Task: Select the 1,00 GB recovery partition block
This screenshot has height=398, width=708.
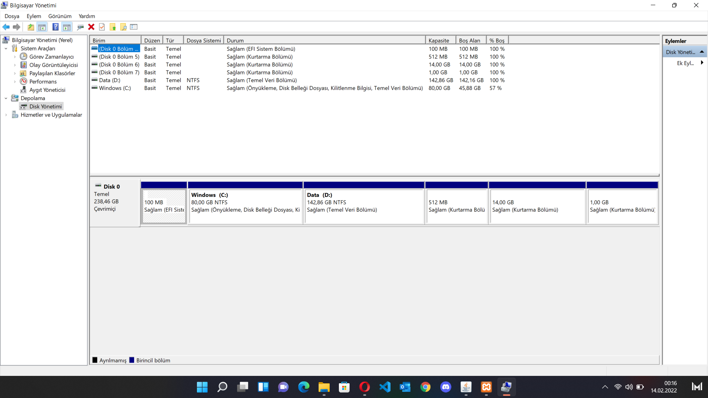Action: [x=623, y=203]
